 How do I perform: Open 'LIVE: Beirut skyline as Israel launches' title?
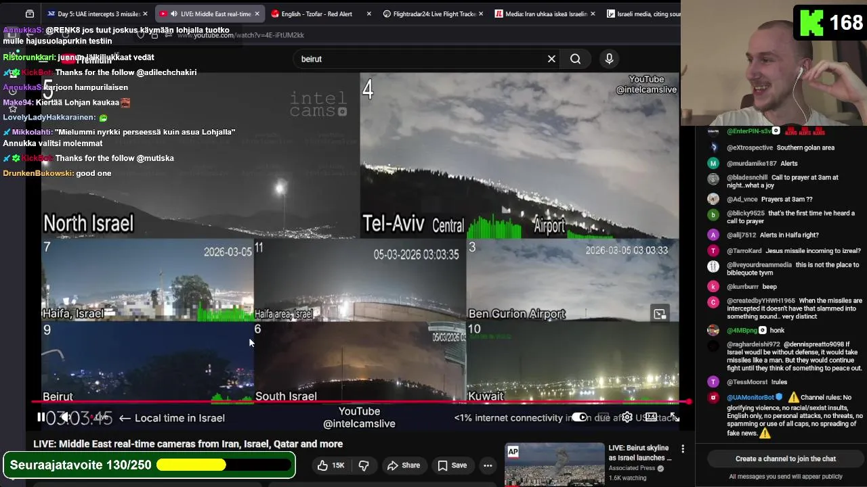tap(640, 453)
